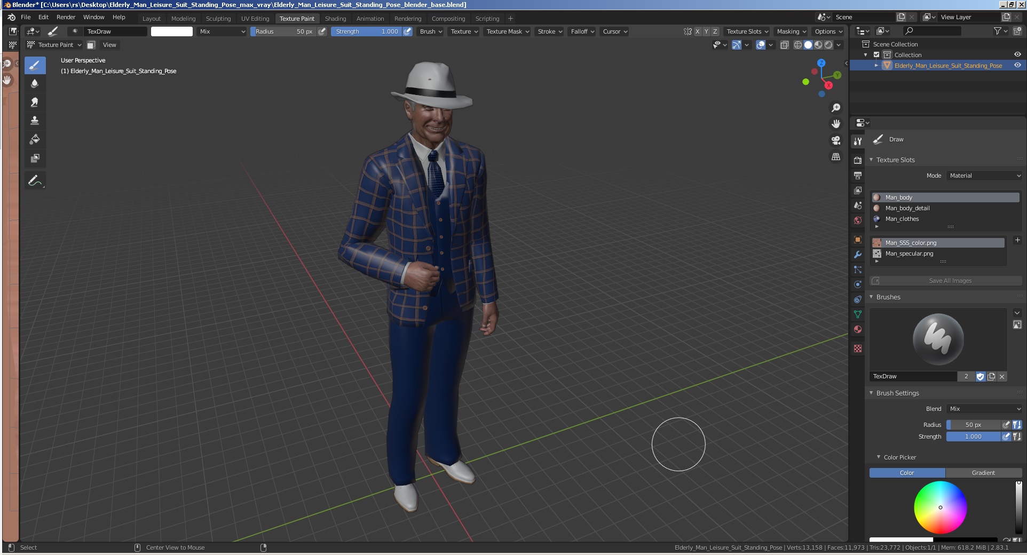Open the View menu in viewport header
The width and height of the screenshot is (1027, 555).
point(109,45)
